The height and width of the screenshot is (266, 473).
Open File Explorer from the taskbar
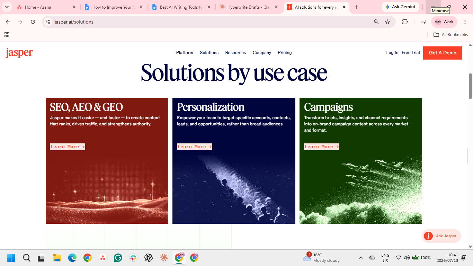(57, 258)
